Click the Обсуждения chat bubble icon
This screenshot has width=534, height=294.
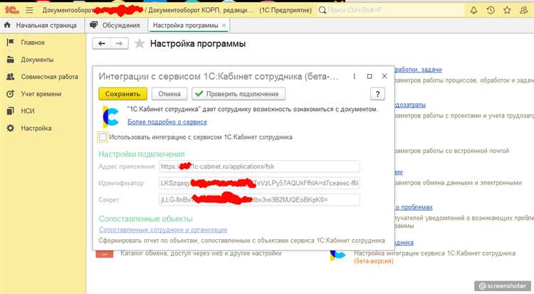[x=94, y=25]
